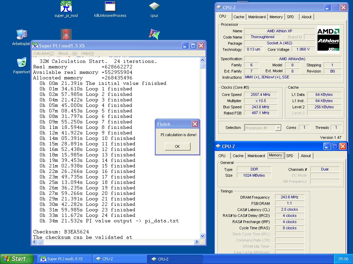Activate the first CPU-Z taskbar button
Screen dimensions: 353x264
[x=120, y=259]
